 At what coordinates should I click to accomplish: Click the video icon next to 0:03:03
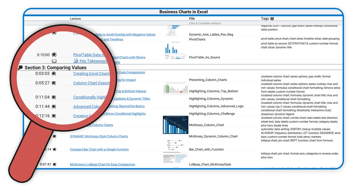pos(54,74)
